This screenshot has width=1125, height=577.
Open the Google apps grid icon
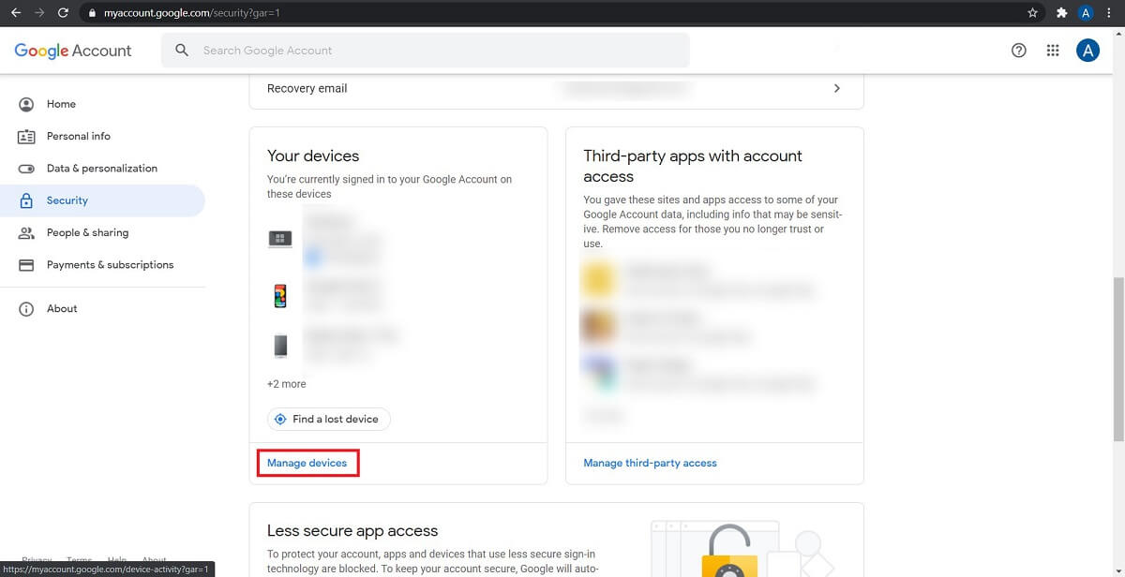click(1053, 51)
